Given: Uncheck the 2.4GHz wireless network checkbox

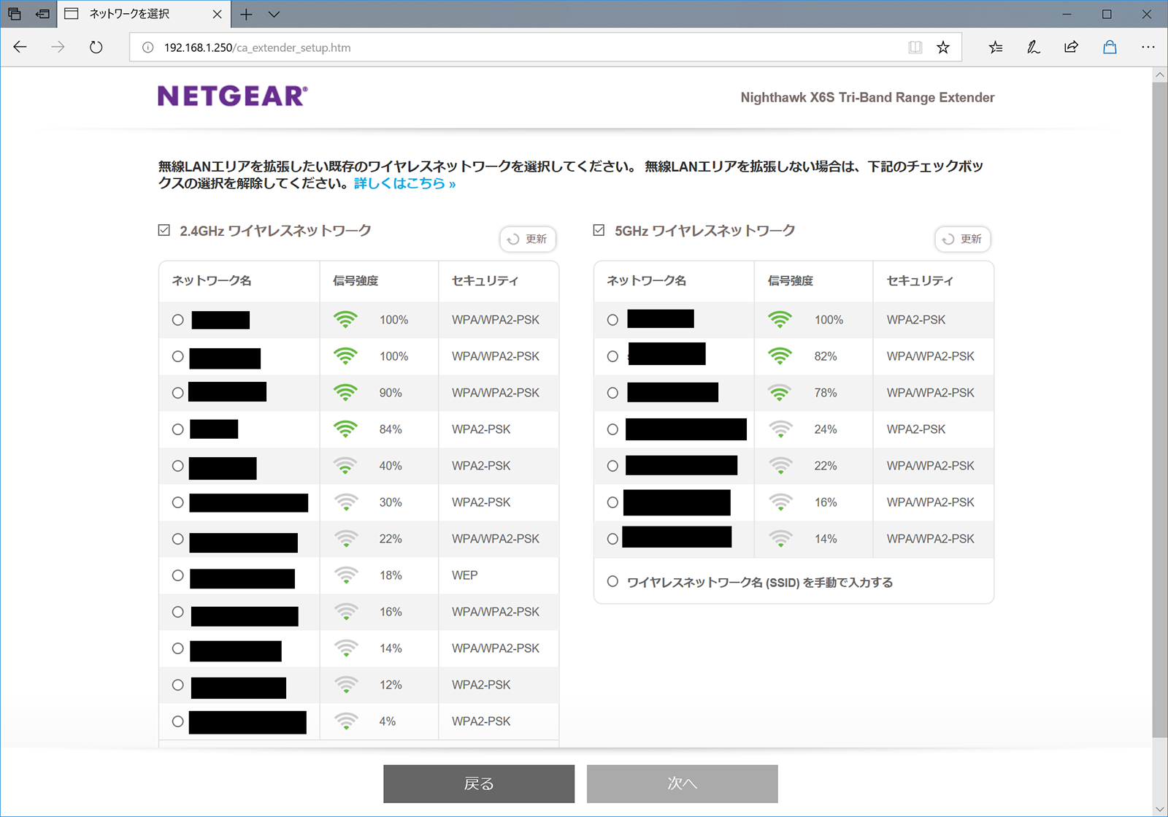Looking at the screenshot, I should click(x=164, y=231).
